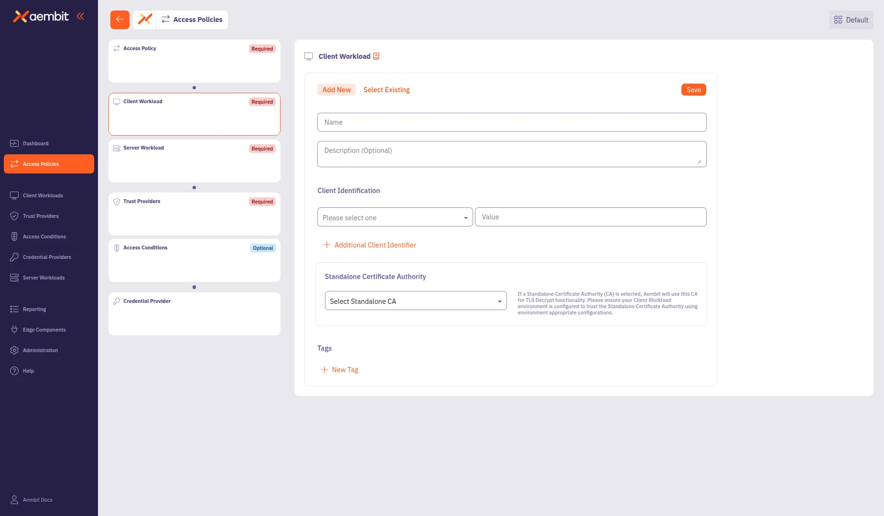Select the Client Workloads sidebar icon
The width and height of the screenshot is (884, 516).
point(14,195)
